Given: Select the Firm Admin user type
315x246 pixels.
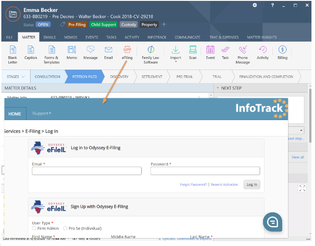Looking at the screenshot, I should coord(34,228).
